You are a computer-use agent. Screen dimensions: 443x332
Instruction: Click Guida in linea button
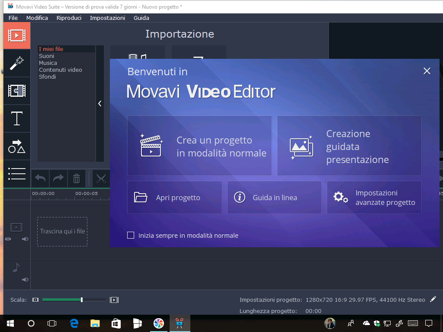274,197
